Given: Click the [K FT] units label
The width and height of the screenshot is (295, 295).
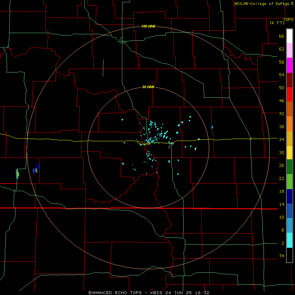Looking at the screenshot, I should pyautogui.click(x=277, y=23).
